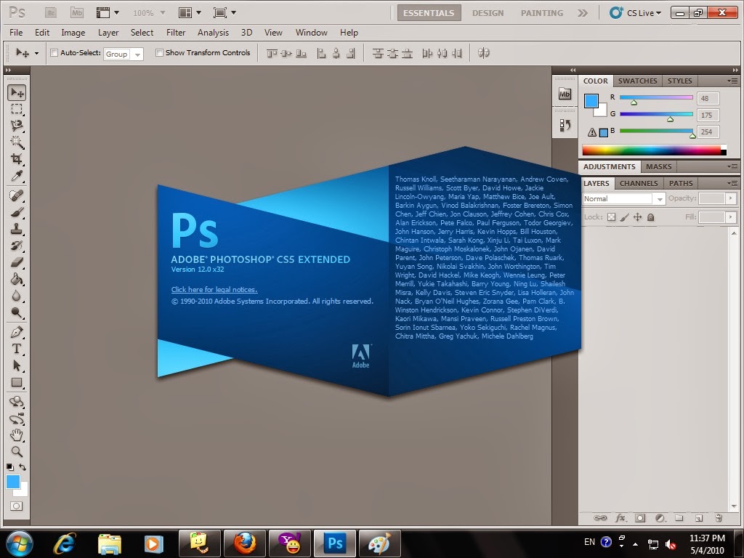
Task: Open the Arrange Documents dropdown
Action: (x=190, y=13)
